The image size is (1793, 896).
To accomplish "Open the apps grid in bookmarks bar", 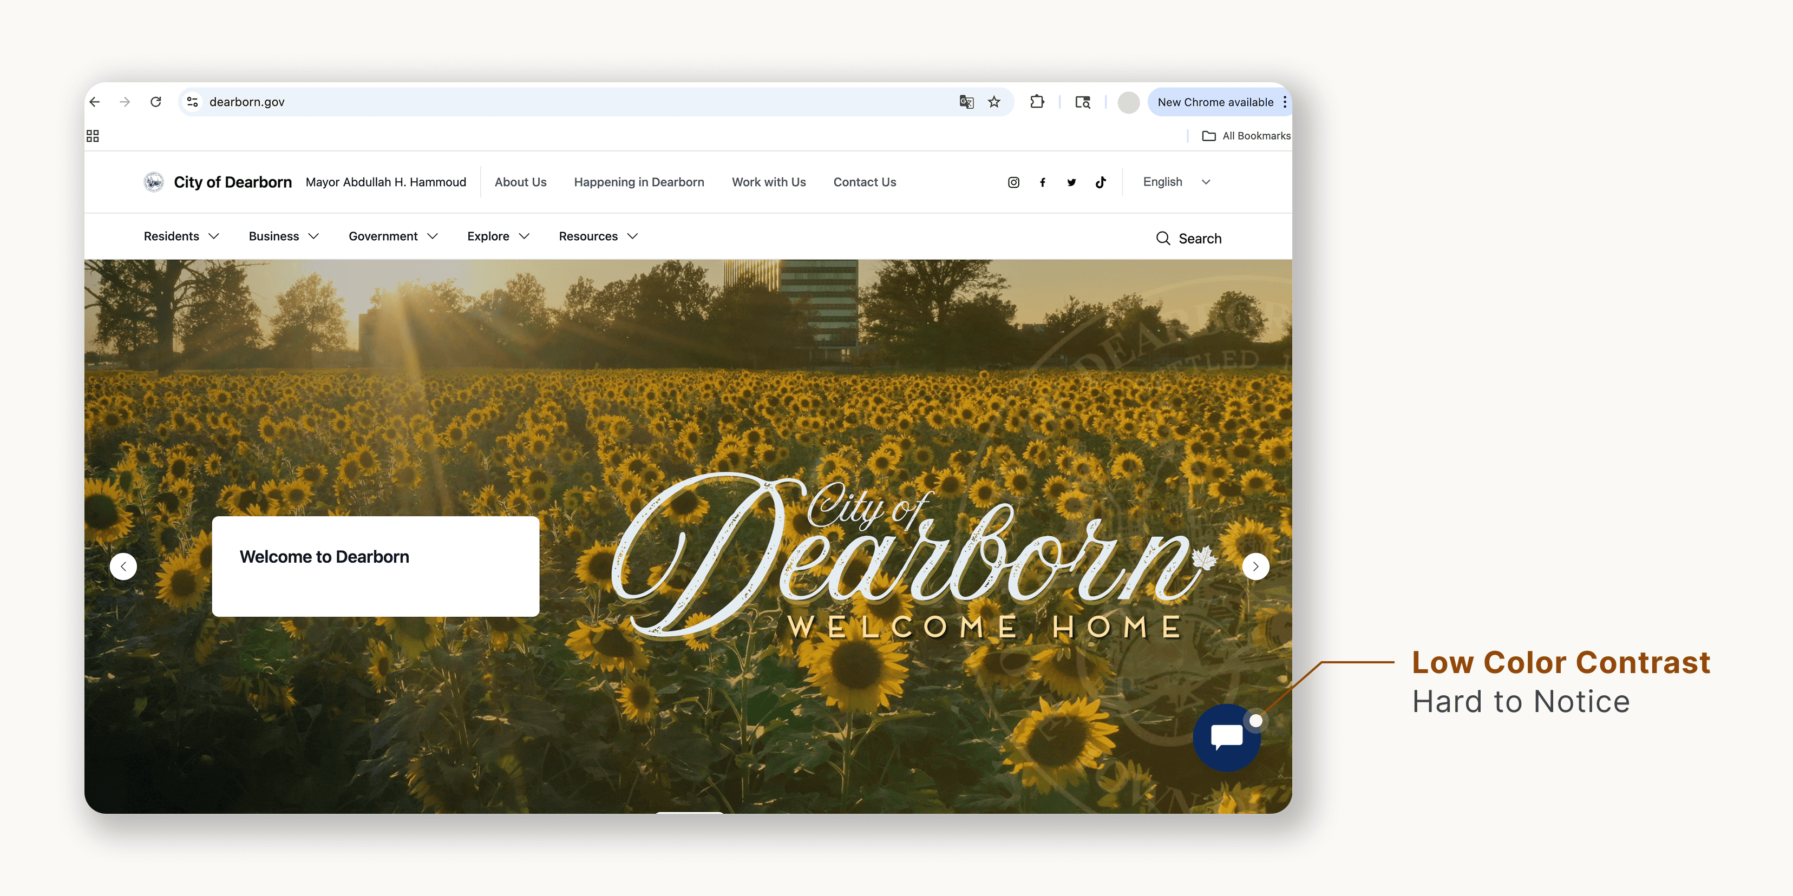I will pos(93,136).
